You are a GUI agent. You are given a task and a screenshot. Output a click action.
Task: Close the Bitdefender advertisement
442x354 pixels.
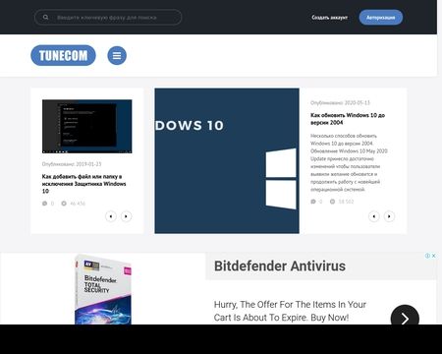click(x=433, y=256)
